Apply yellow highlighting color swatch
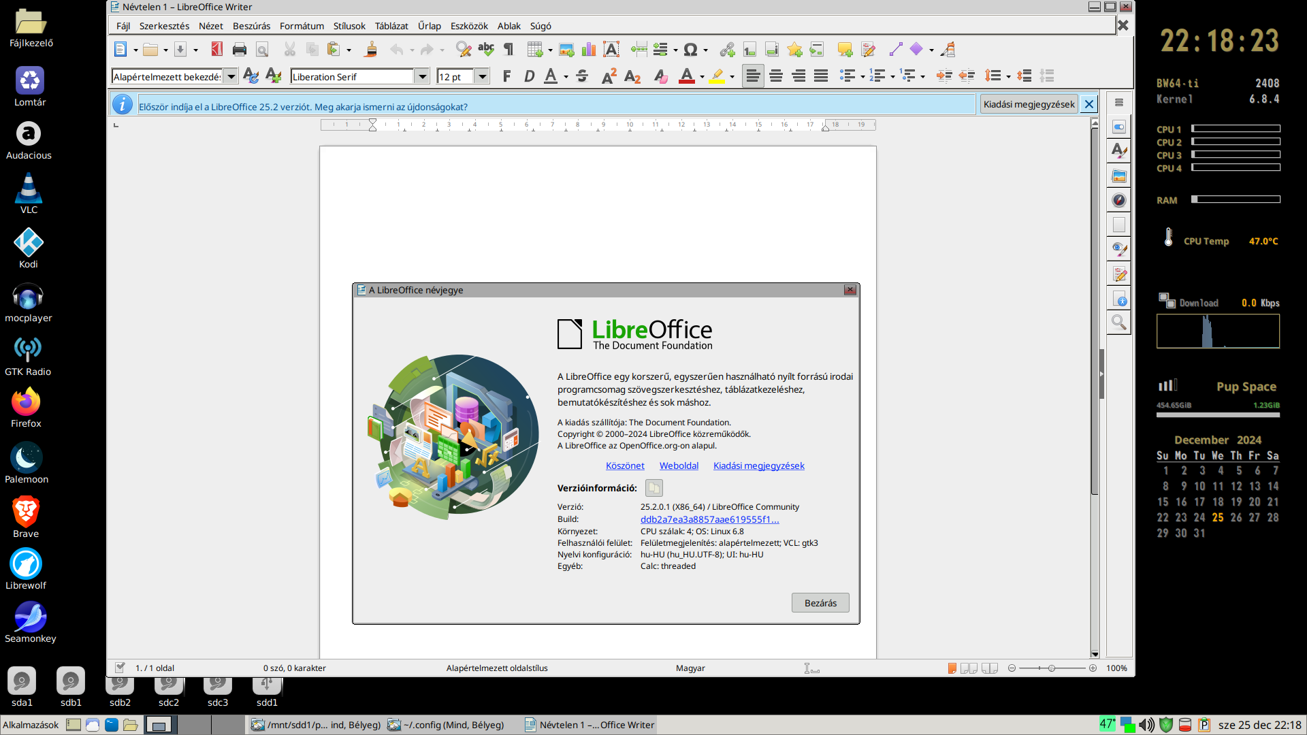The height and width of the screenshot is (735, 1307). click(x=717, y=76)
